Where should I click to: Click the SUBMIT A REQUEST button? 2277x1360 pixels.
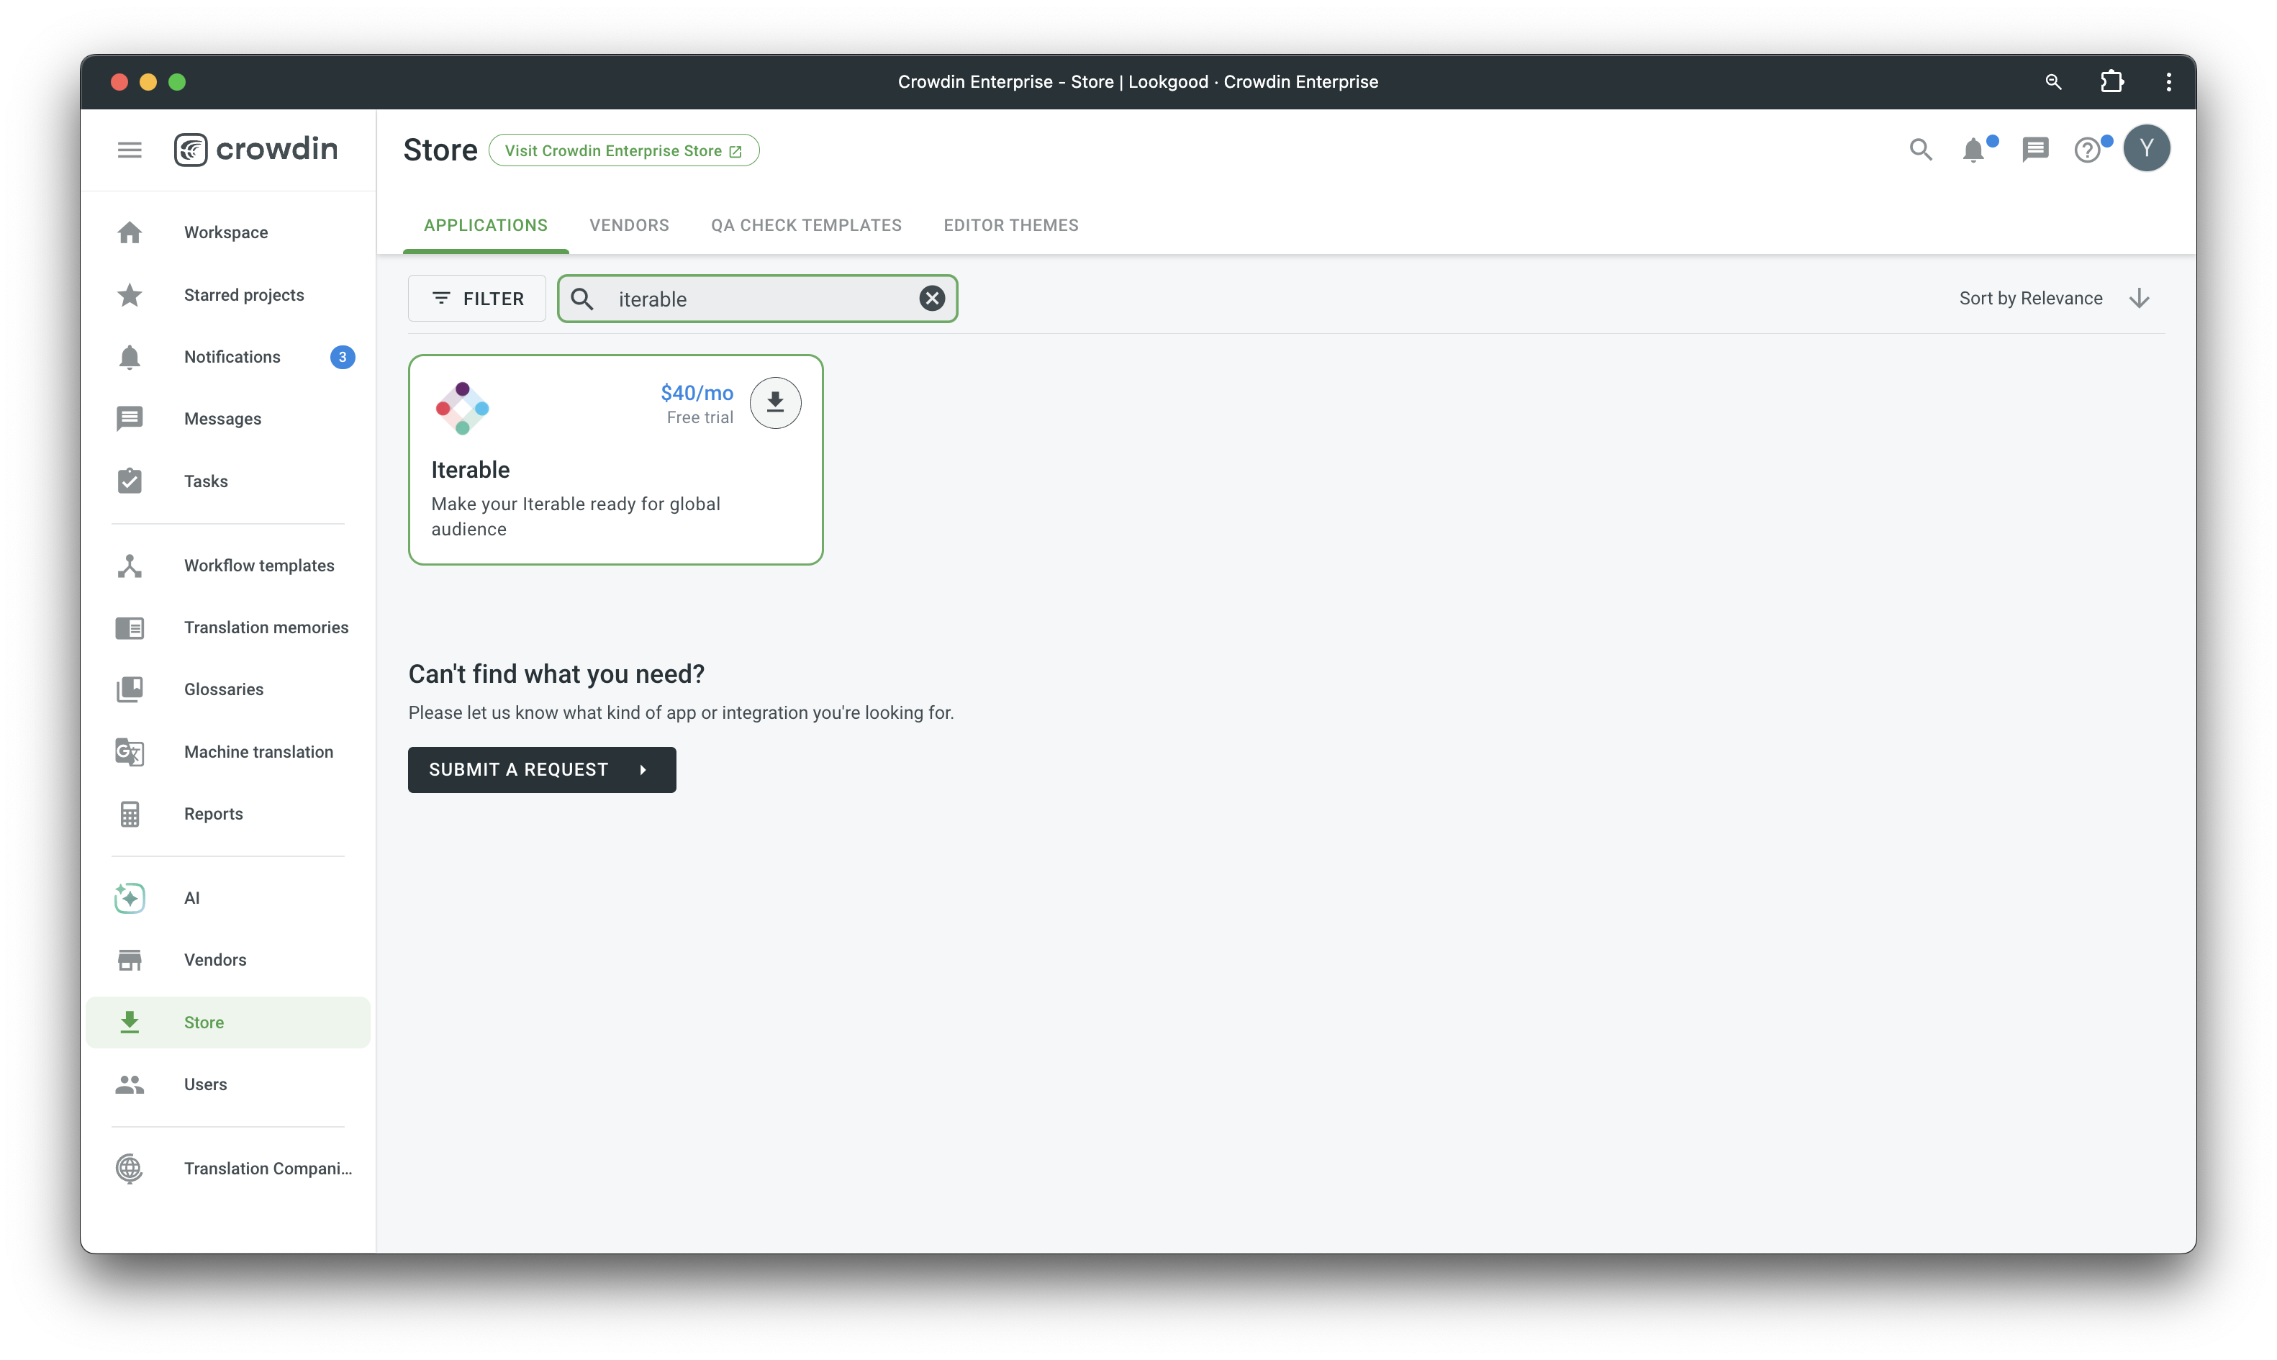pyautogui.click(x=541, y=770)
